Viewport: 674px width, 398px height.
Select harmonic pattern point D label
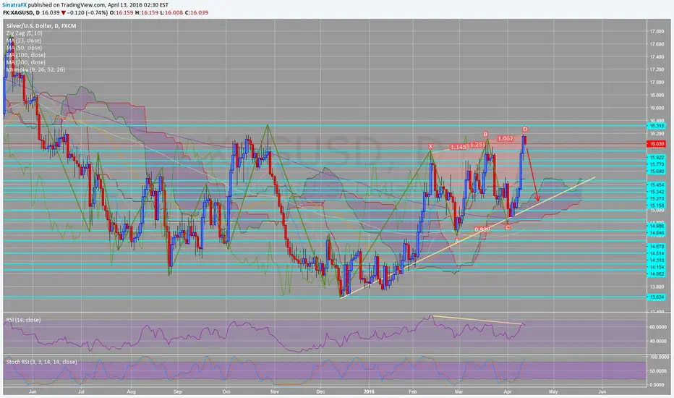pyautogui.click(x=525, y=129)
